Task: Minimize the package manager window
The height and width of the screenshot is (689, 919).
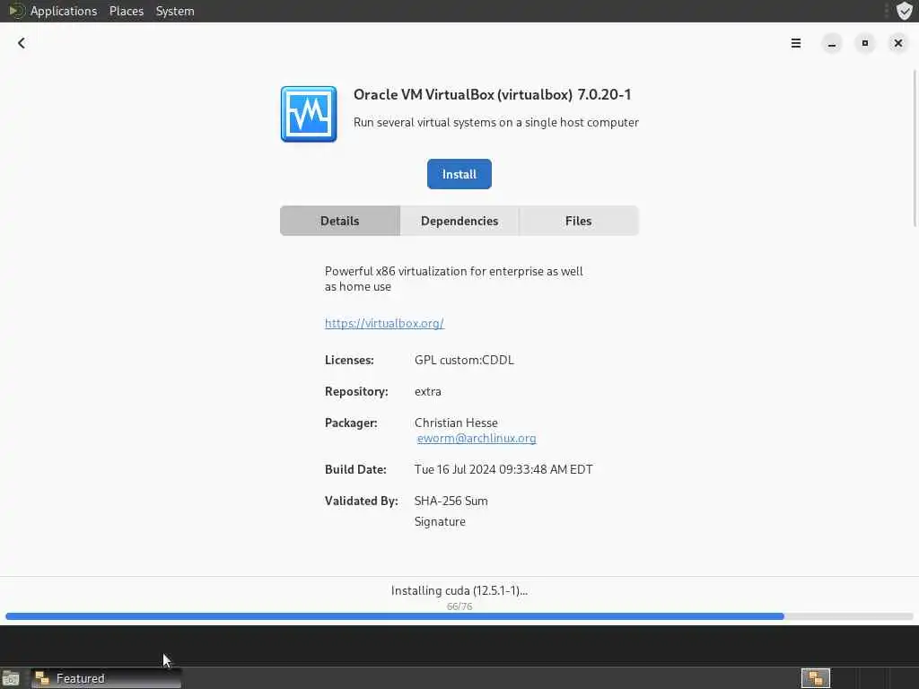Action: point(832,43)
